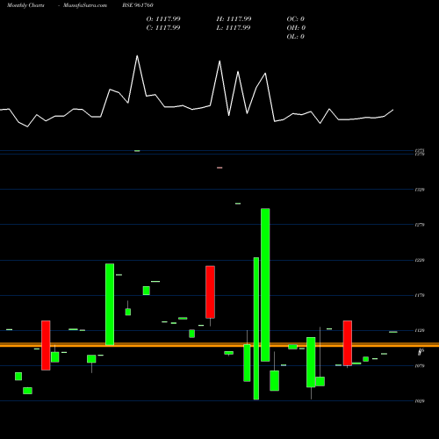
Task: Click the 1329 price axis label
Action: 420,190
